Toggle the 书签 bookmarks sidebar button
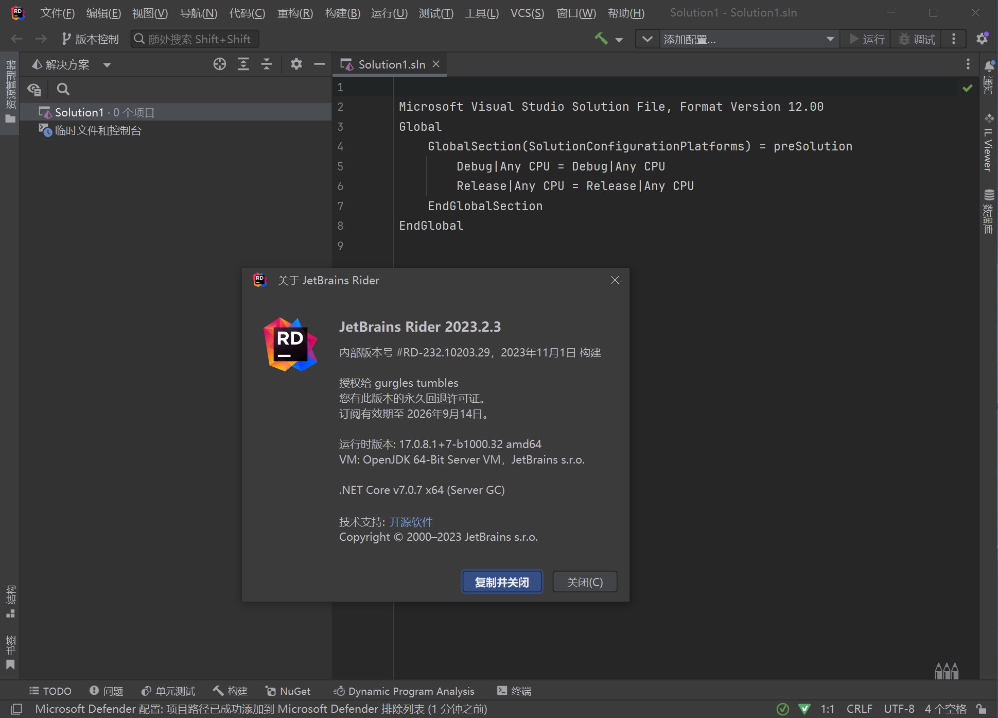Viewport: 998px width, 718px height. pos(10,652)
